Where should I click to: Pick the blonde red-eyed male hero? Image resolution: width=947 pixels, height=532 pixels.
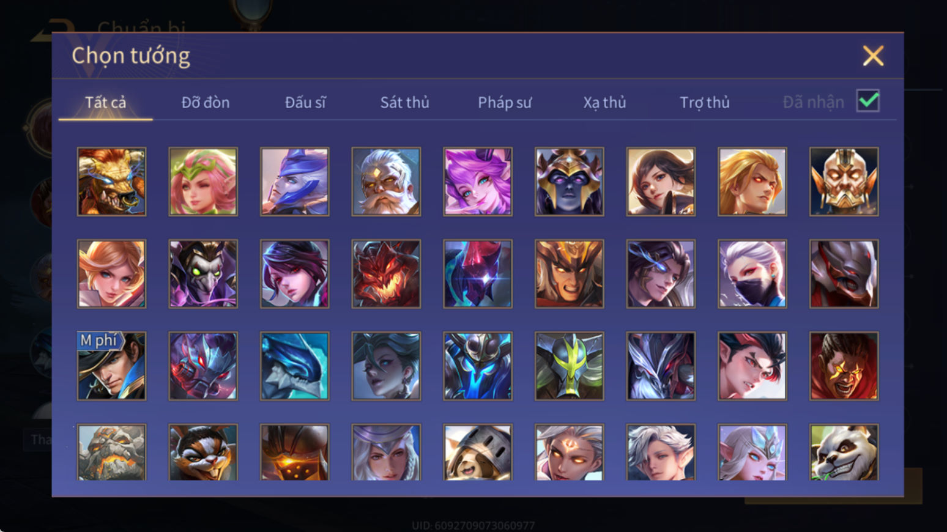[752, 182]
